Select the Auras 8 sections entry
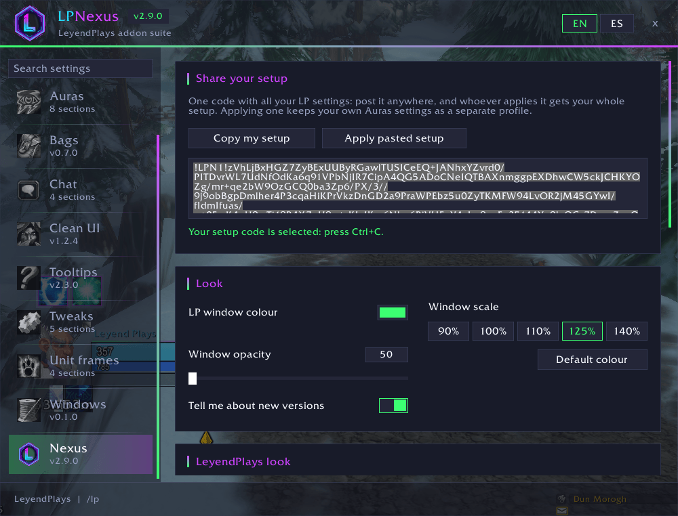The image size is (678, 516). pyautogui.click(x=81, y=102)
